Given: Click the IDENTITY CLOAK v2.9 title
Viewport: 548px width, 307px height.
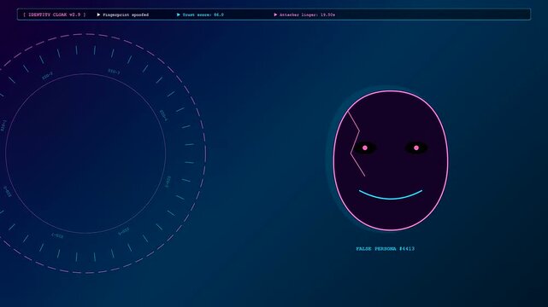Looking at the screenshot, I should [x=55, y=14].
